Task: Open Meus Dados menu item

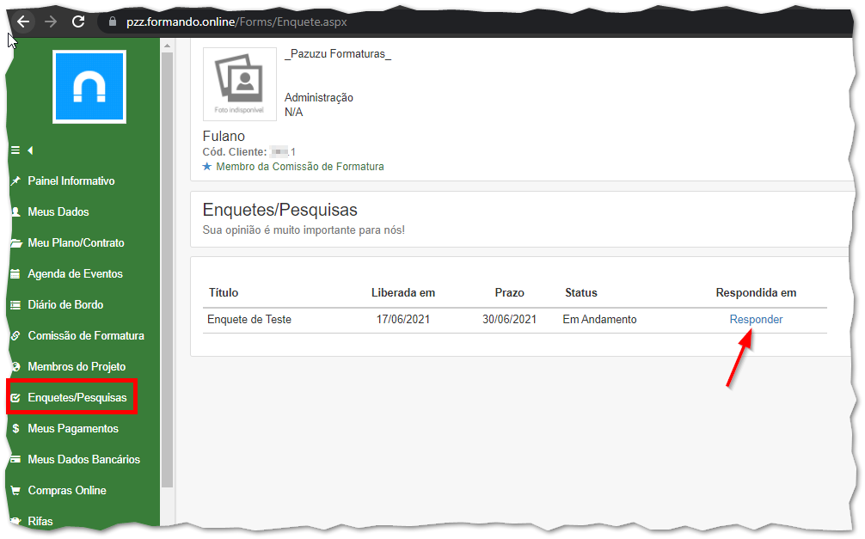Action: tap(58, 211)
